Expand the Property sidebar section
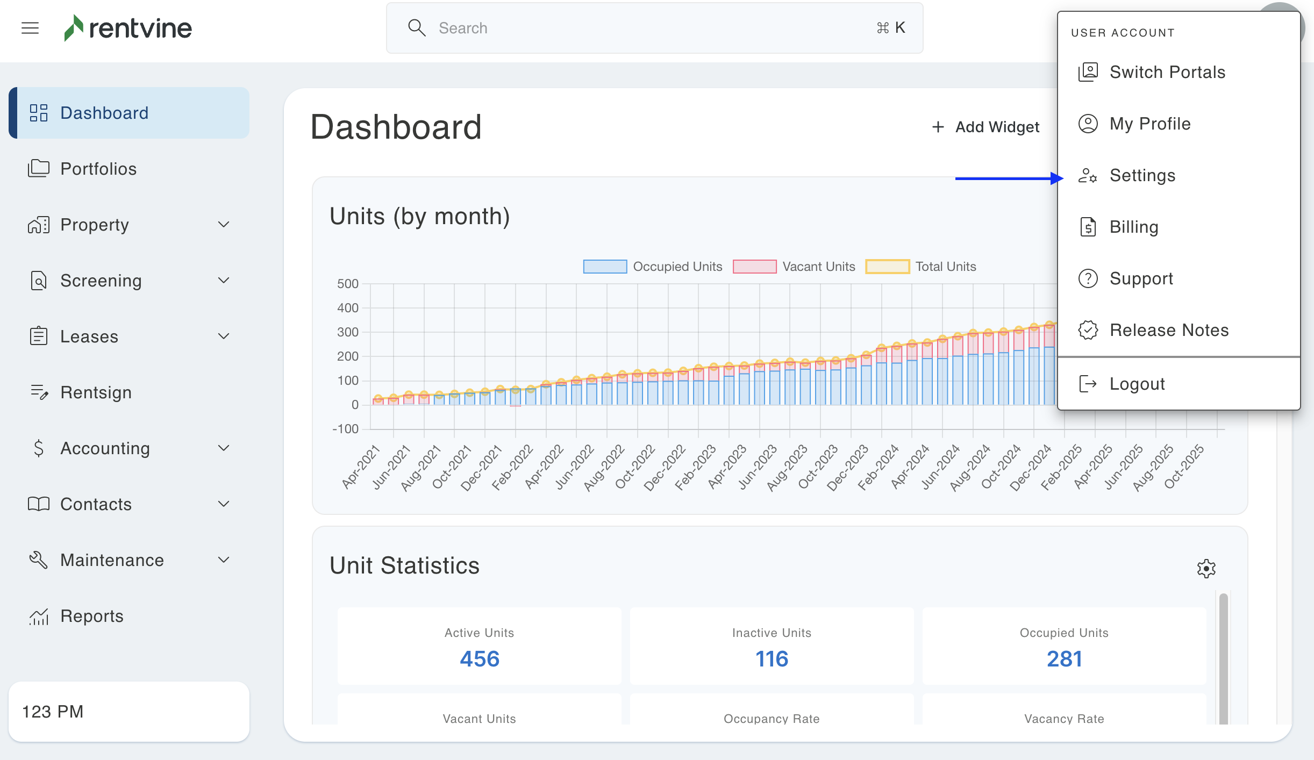Screen dimensions: 1314x760 (224, 225)
